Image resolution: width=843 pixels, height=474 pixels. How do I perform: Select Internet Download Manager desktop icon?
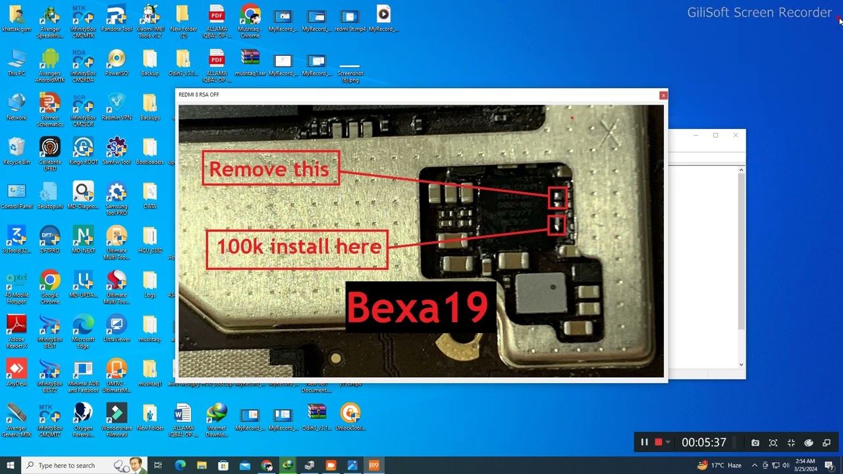click(x=217, y=420)
